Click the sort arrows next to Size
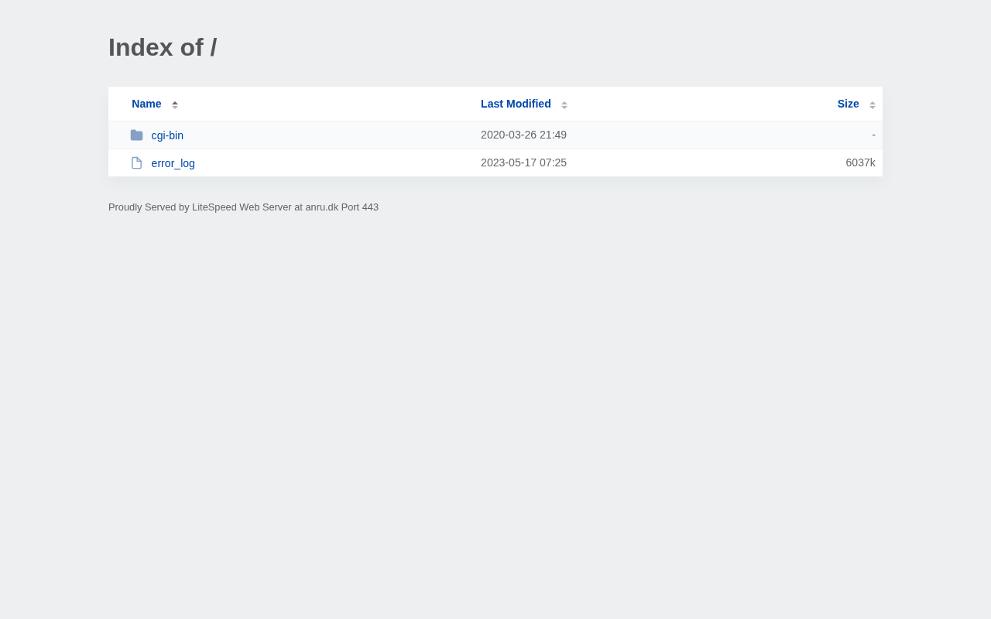The image size is (991, 619). pos(873,104)
